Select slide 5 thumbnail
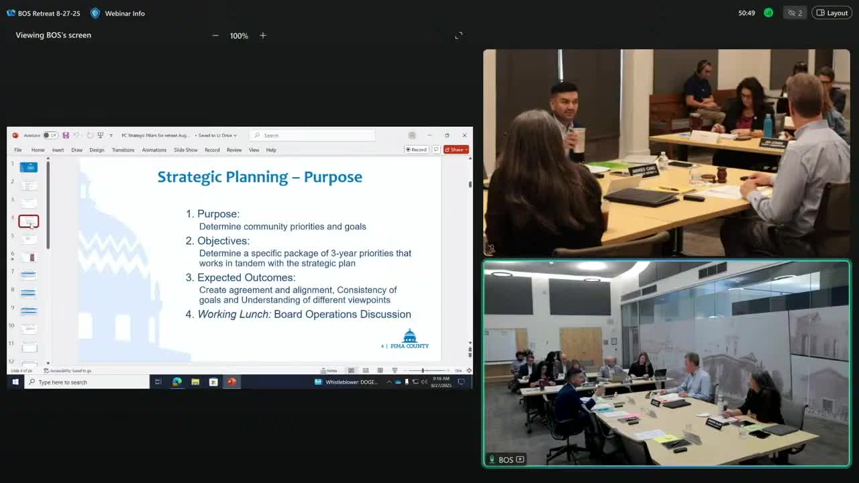Screen dimensions: 859x483 [x=29, y=239]
